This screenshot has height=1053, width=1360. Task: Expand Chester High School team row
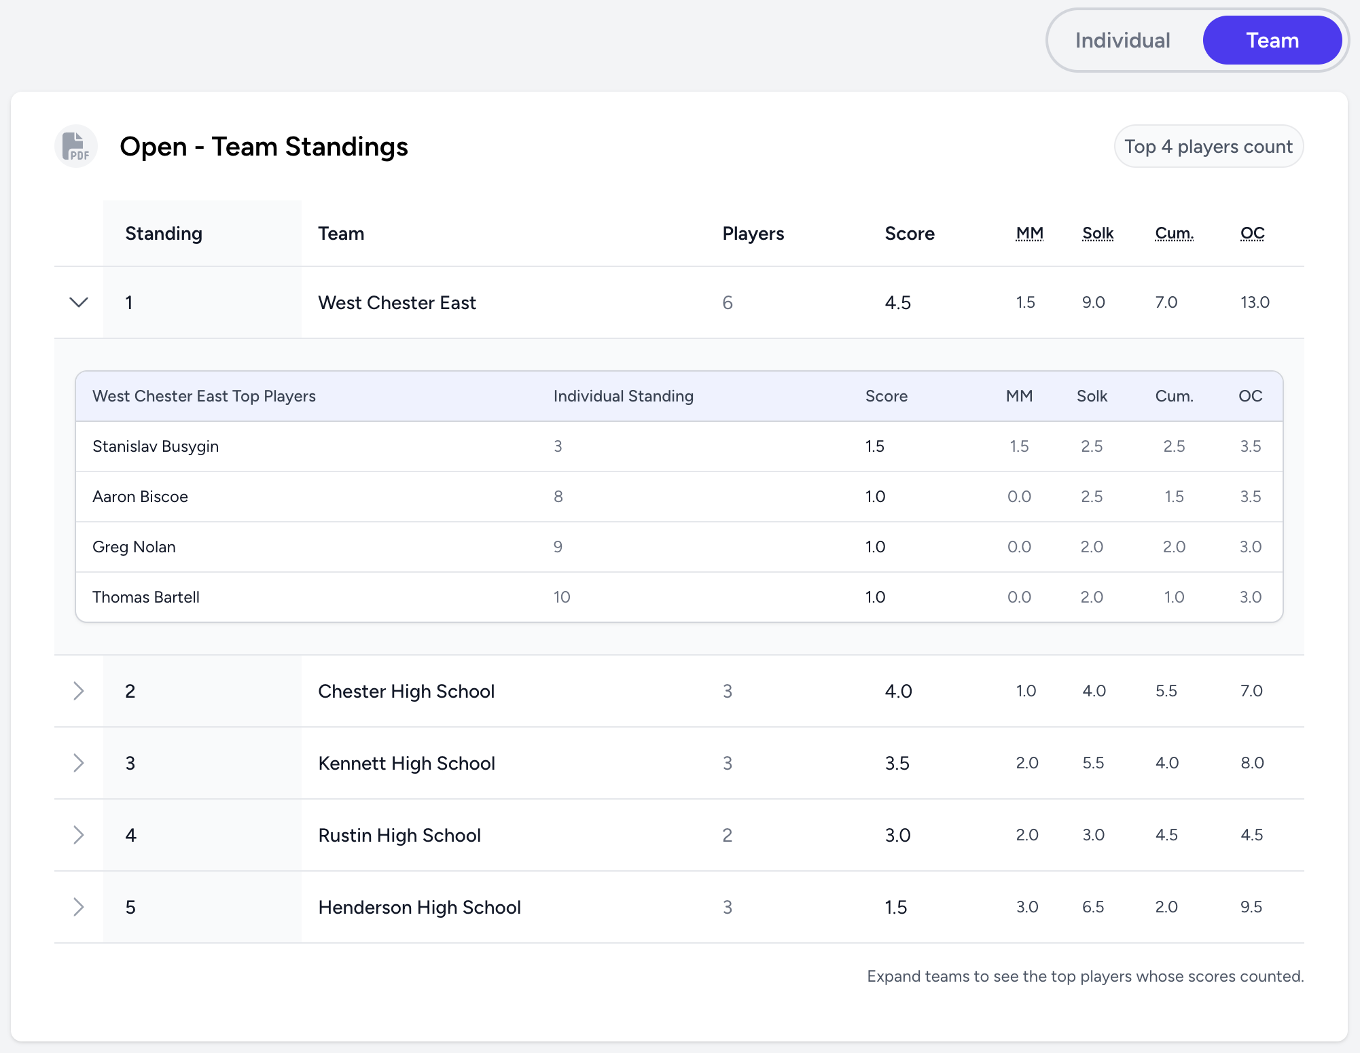[x=79, y=691]
